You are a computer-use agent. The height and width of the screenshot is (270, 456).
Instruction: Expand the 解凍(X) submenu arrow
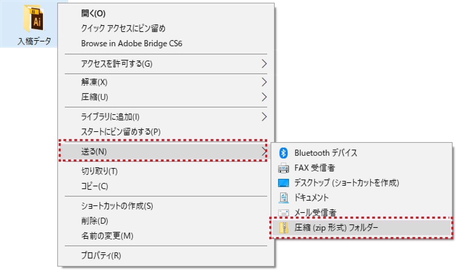tap(264, 82)
